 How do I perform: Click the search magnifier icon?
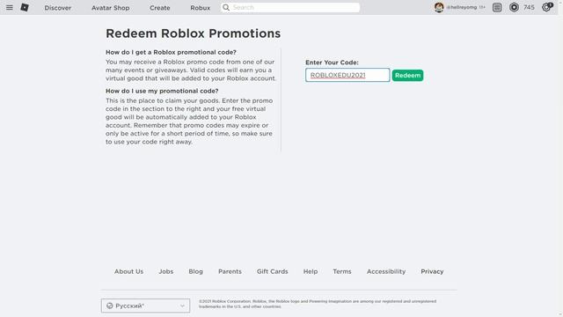pyautogui.click(x=226, y=7)
